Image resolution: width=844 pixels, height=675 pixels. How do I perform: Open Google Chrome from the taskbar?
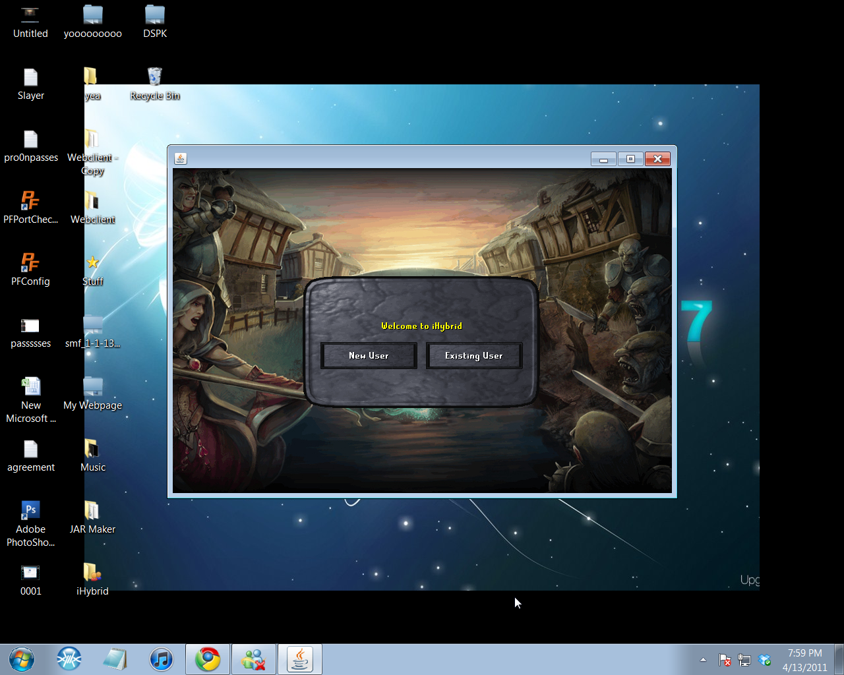208,659
